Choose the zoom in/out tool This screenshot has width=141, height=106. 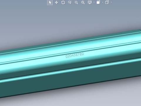click(x=70, y=2)
